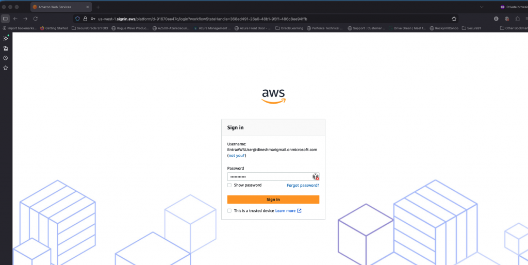Open synced tabs in the sidebar
Viewport: 528px width, 265px height.
(x=6, y=48)
